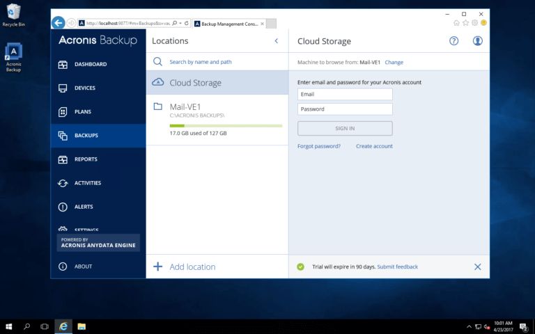The width and height of the screenshot is (535, 334).
Task: Click the Email input field
Action: click(345, 95)
